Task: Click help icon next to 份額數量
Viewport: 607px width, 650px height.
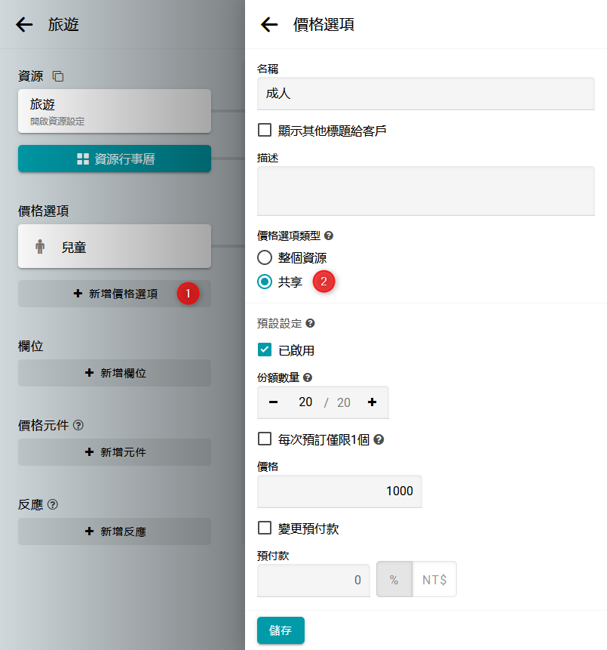Action: (308, 377)
